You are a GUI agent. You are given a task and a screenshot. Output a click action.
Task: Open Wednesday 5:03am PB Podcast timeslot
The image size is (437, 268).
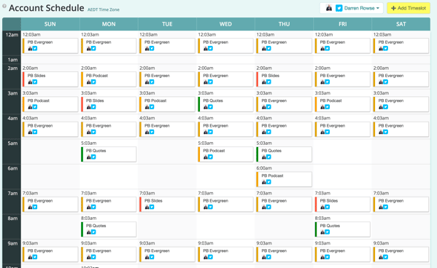click(225, 154)
